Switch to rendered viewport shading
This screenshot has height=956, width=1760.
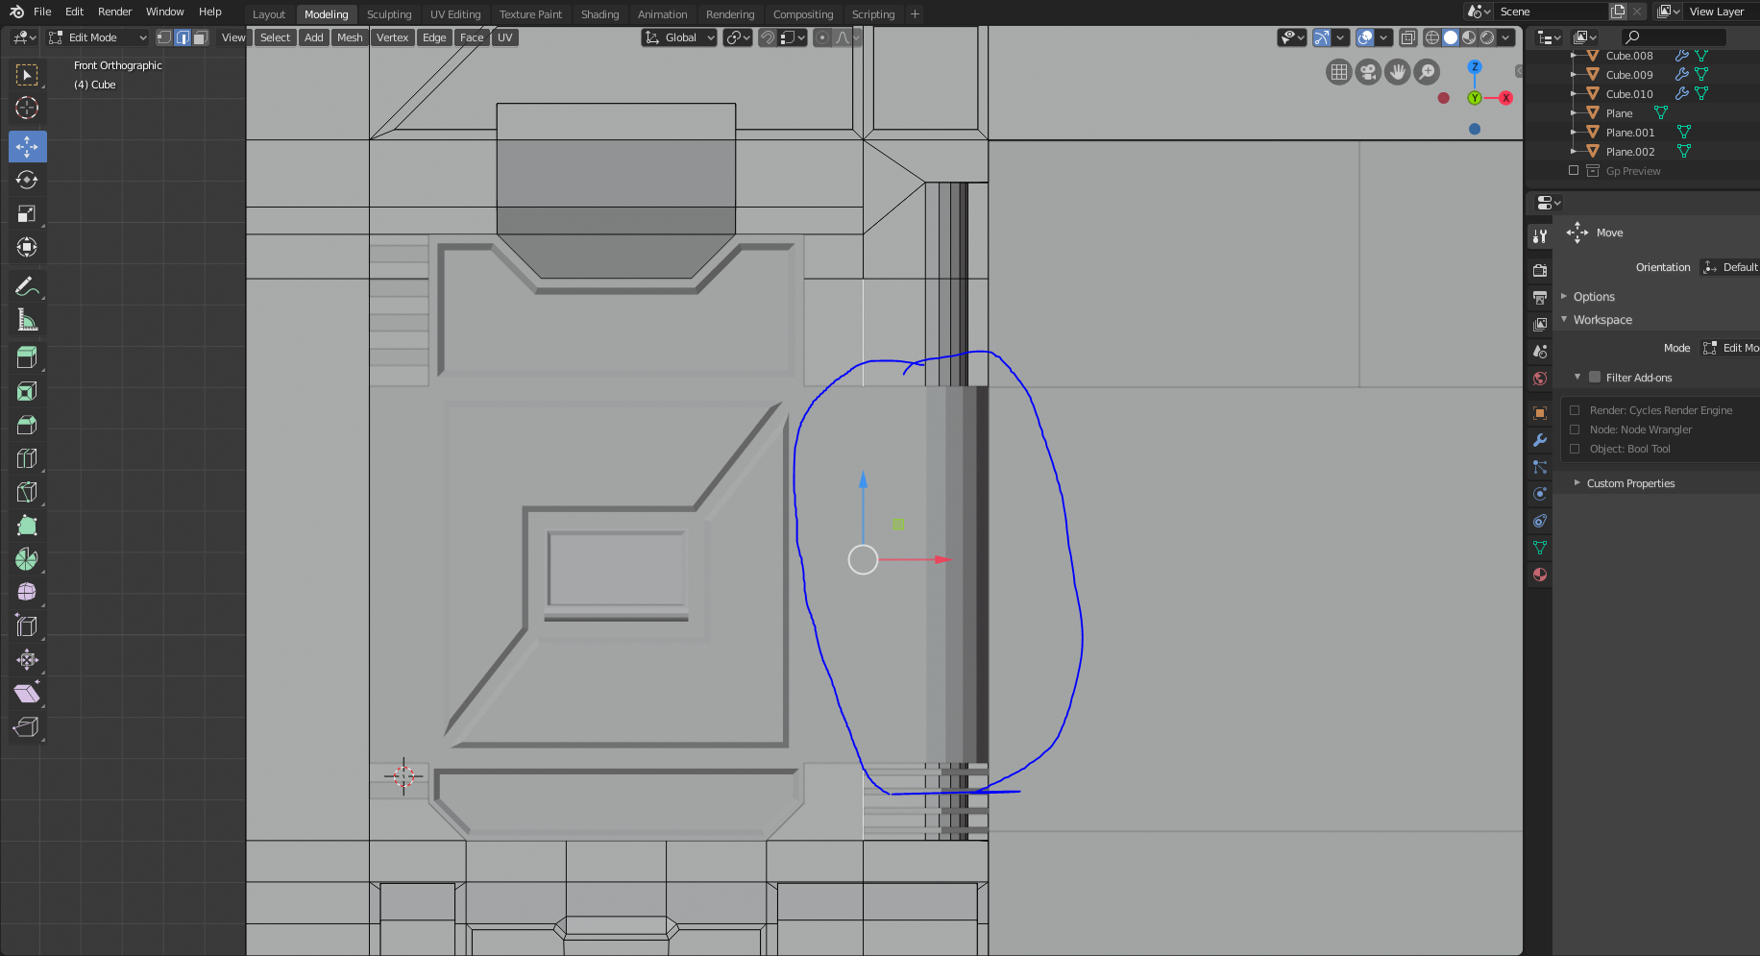(1487, 37)
